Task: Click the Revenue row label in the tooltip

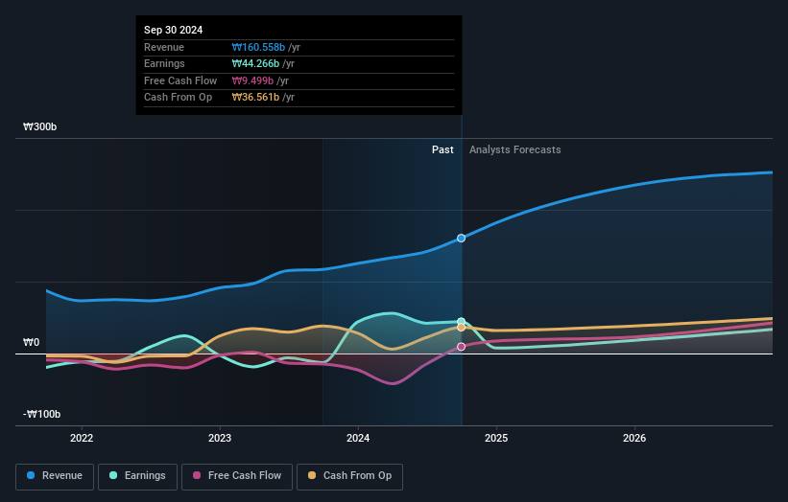Action: point(164,47)
